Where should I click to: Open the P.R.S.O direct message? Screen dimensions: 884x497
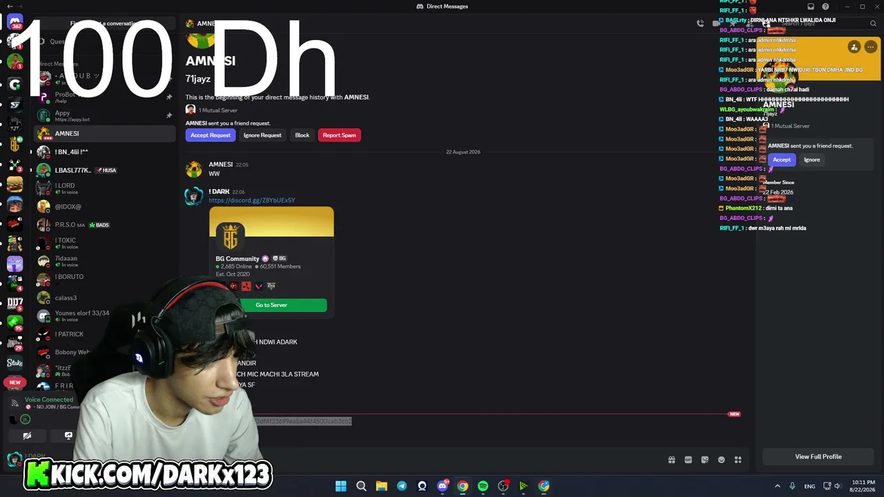tap(104, 224)
